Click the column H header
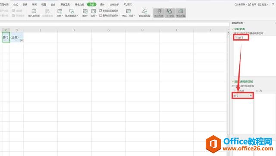Screen dimensions: 276x156 coord(142,30)
